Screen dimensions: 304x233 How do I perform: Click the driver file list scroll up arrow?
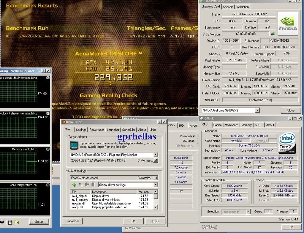(x=156, y=192)
